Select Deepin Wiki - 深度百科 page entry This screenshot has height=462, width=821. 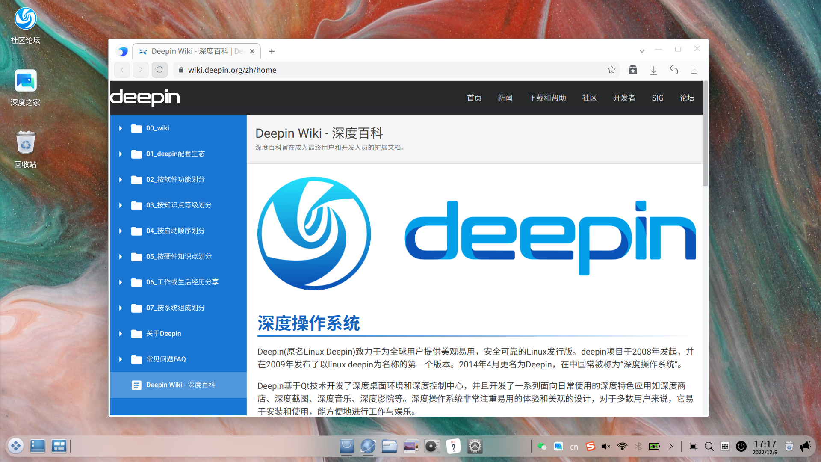point(178,385)
